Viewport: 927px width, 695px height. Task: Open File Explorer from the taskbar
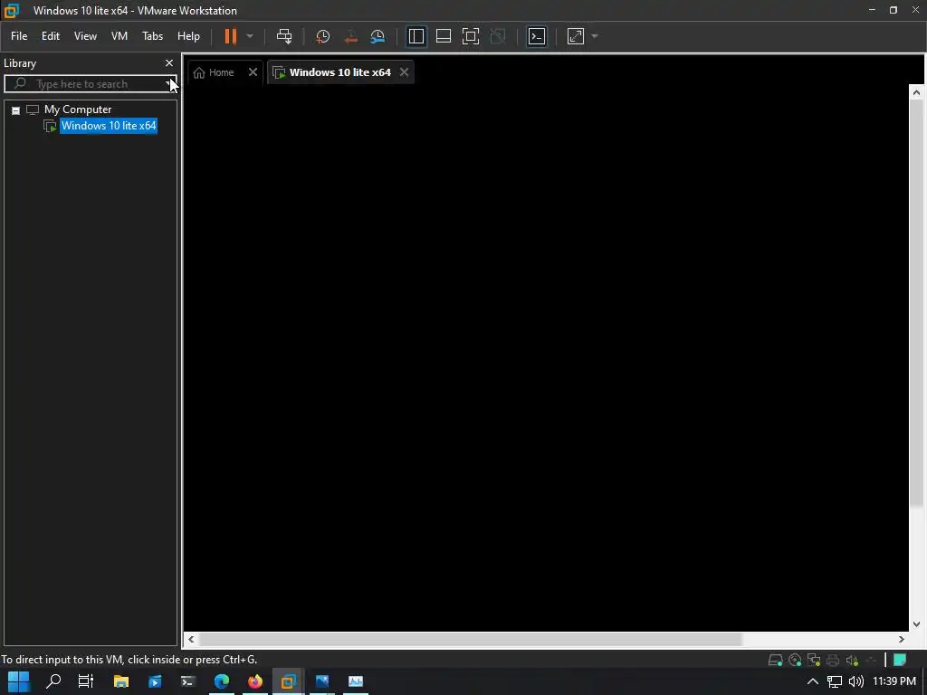click(x=120, y=681)
